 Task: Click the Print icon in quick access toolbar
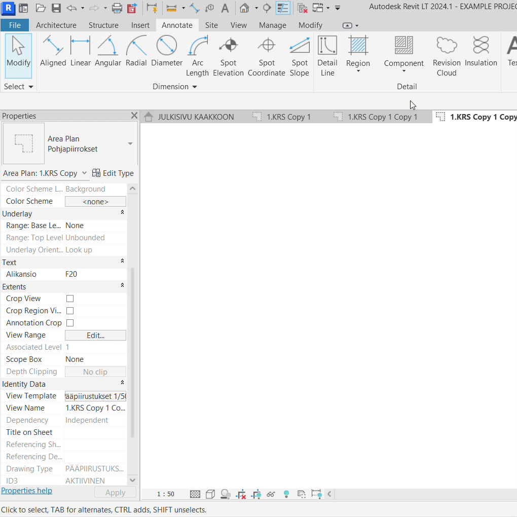[x=117, y=8]
